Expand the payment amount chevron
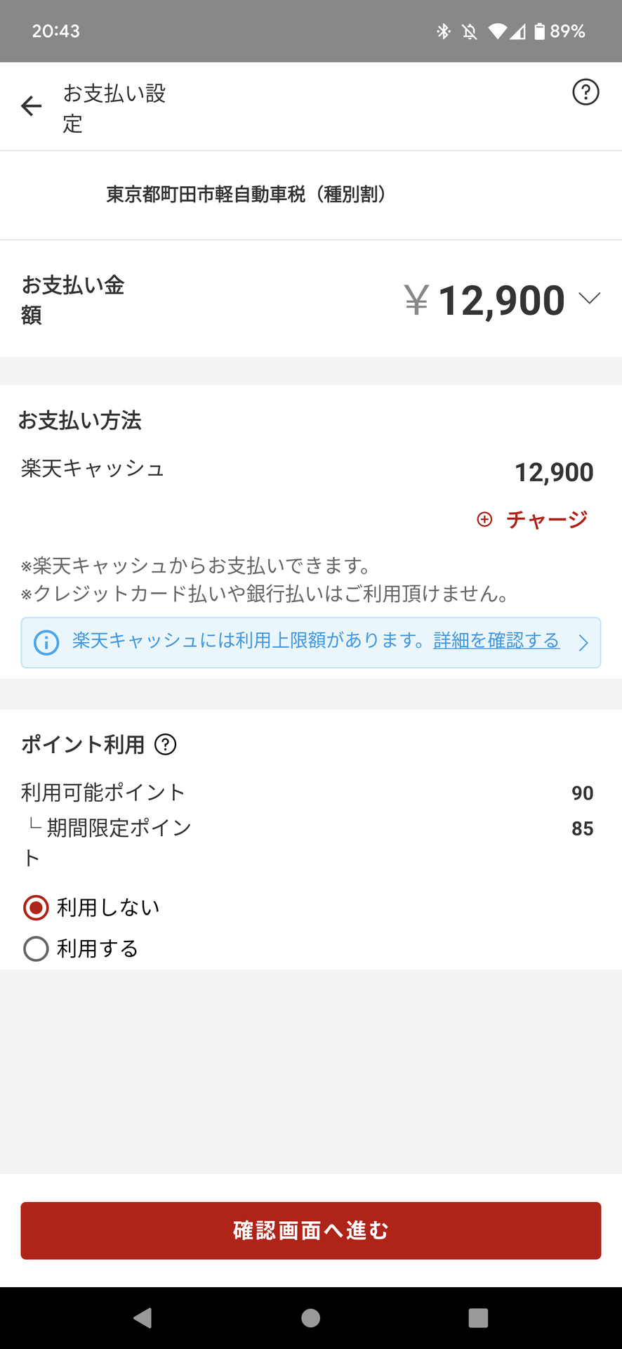Viewport: 622px width, 1349px height. coord(589,299)
